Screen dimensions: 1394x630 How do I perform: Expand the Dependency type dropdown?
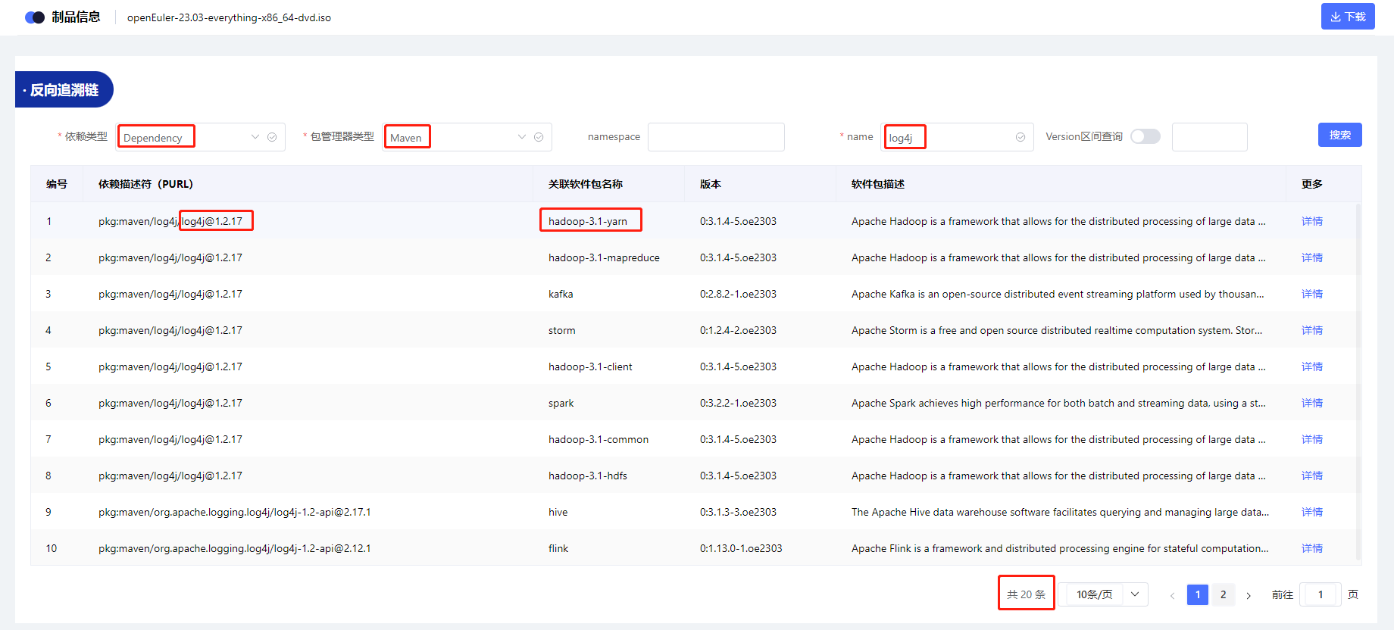tap(255, 137)
